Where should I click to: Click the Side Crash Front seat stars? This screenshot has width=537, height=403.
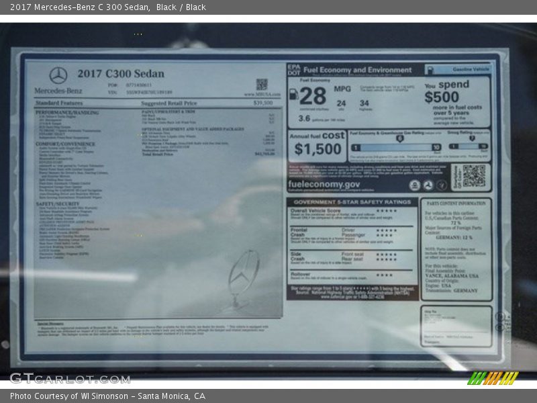[x=387, y=255]
